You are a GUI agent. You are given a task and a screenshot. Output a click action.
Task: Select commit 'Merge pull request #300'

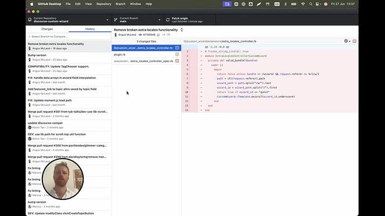click(x=69, y=148)
